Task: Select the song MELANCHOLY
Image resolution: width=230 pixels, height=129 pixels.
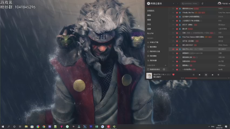Action: [188, 45]
